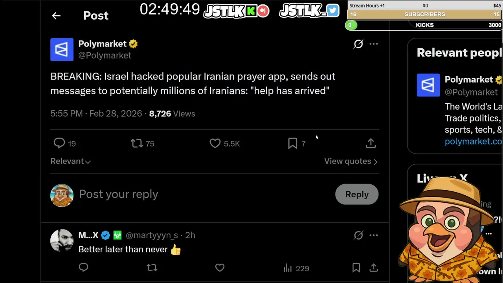Open more options on martyyyn_s reply

(374, 235)
